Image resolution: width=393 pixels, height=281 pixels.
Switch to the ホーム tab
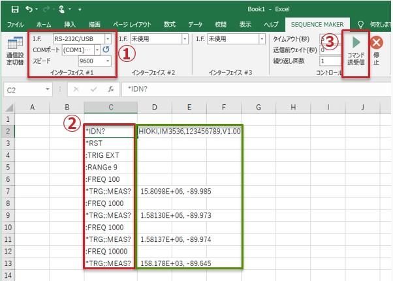click(44, 25)
